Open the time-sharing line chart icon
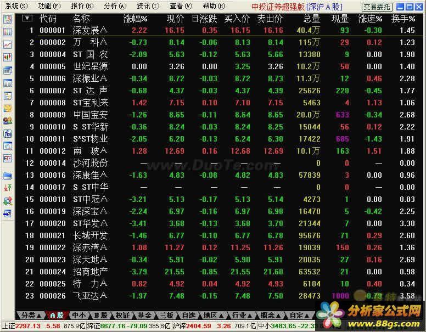The width and height of the screenshot is (426, 332). coord(7,44)
